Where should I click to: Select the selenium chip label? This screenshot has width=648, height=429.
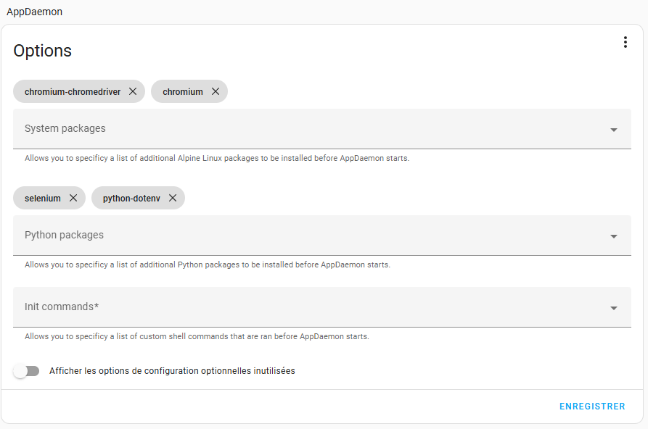pyautogui.click(x=43, y=198)
